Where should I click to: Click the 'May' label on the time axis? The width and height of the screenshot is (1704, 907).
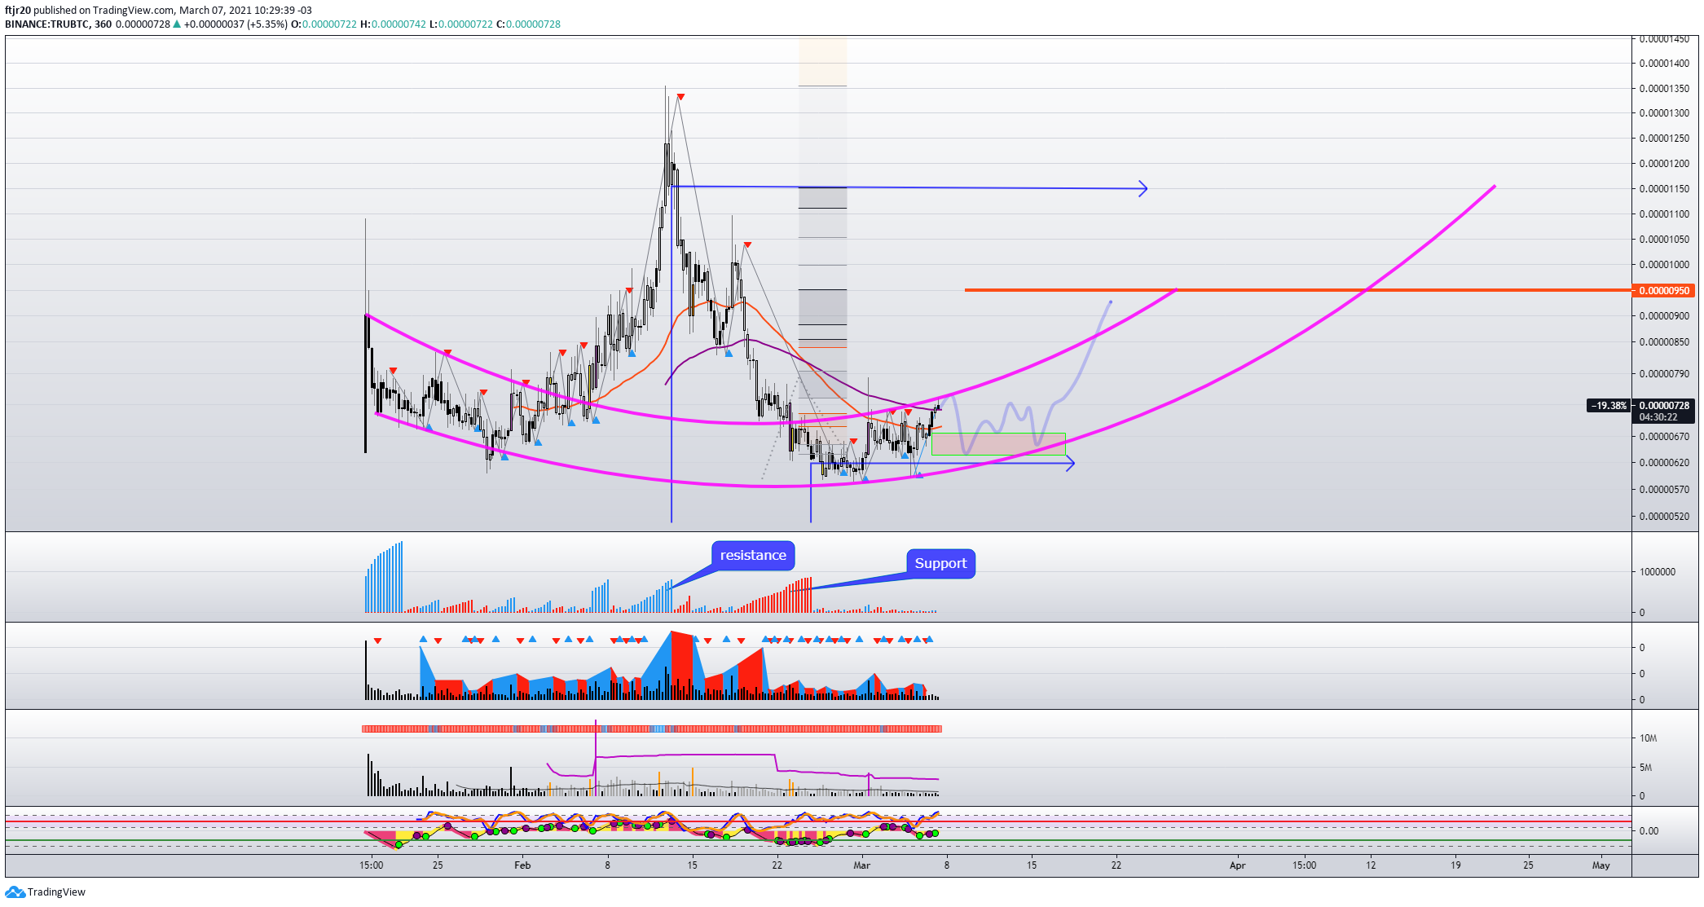[1601, 865]
